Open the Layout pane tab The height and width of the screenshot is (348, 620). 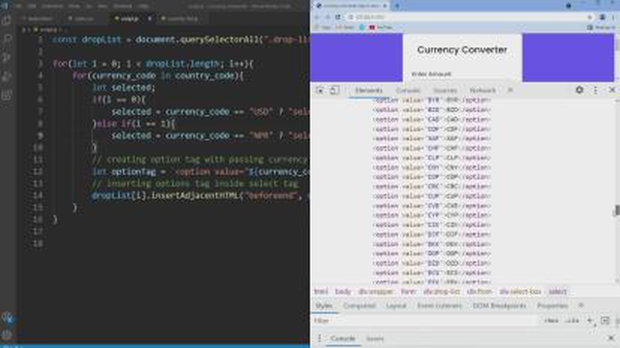coord(396,305)
